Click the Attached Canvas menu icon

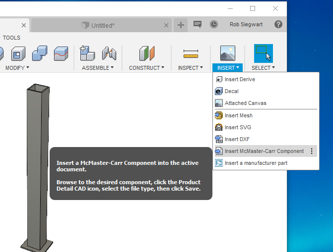pyautogui.click(x=219, y=103)
